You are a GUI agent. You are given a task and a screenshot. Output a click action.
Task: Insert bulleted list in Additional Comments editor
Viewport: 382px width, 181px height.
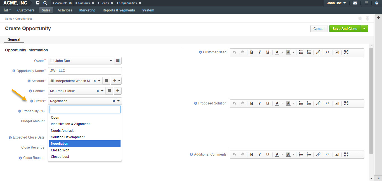301,154
